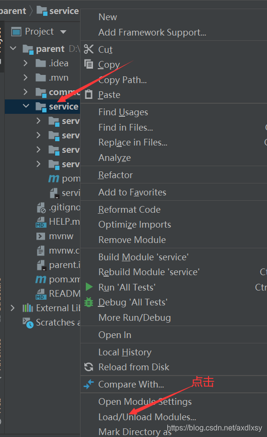Click the mvnw script file icon
The width and height of the screenshot is (267, 437).
tap(41, 236)
